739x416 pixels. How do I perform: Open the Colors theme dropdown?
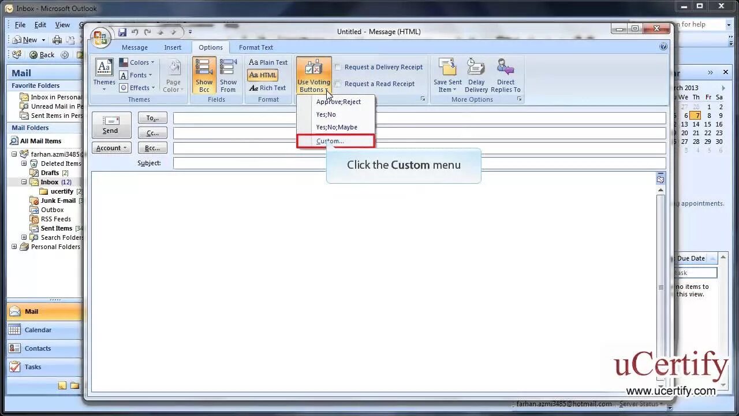coord(137,62)
